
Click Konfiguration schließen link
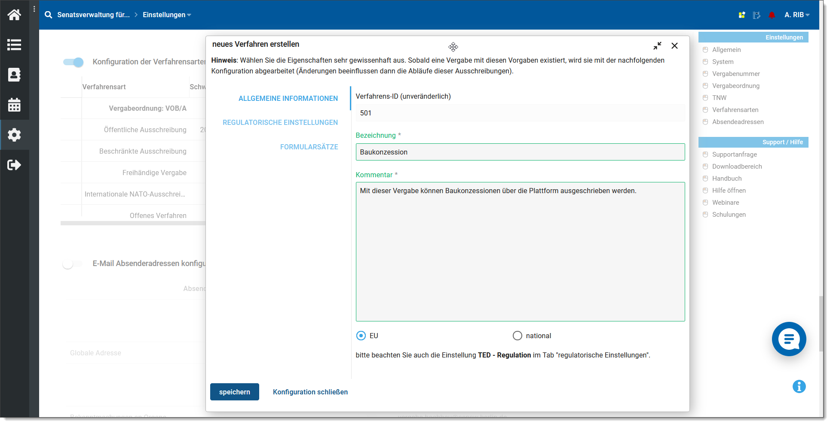310,392
